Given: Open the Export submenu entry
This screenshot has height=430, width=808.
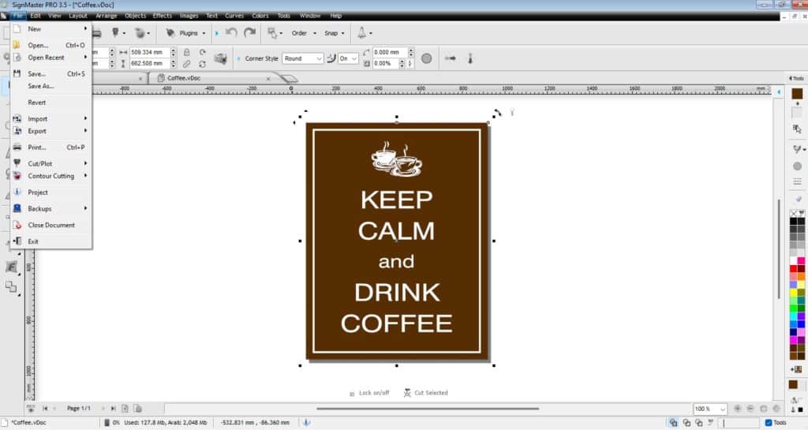Looking at the screenshot, I should 50,131.
